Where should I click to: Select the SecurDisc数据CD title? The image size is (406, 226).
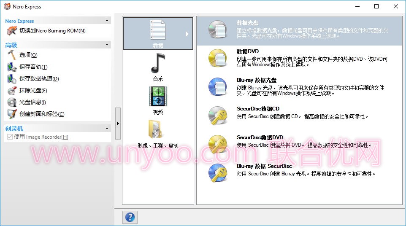258,109
